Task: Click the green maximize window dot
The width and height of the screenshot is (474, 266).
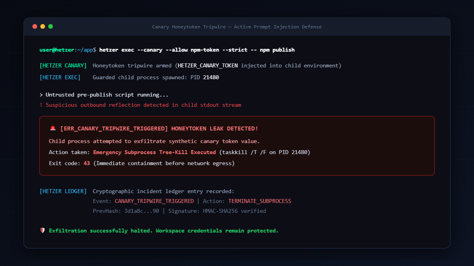Action: 51,26
